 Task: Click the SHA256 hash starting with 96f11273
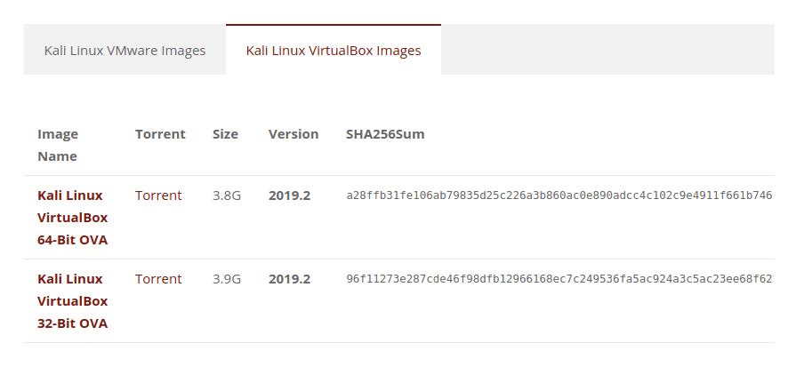(x=559, y=279)
